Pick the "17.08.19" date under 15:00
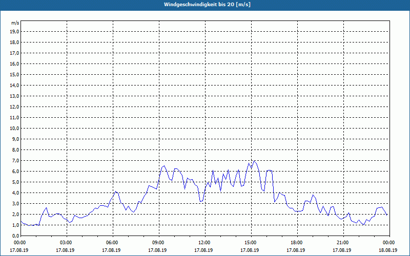This screenshot has height=256, width=410. pos(250,250)
